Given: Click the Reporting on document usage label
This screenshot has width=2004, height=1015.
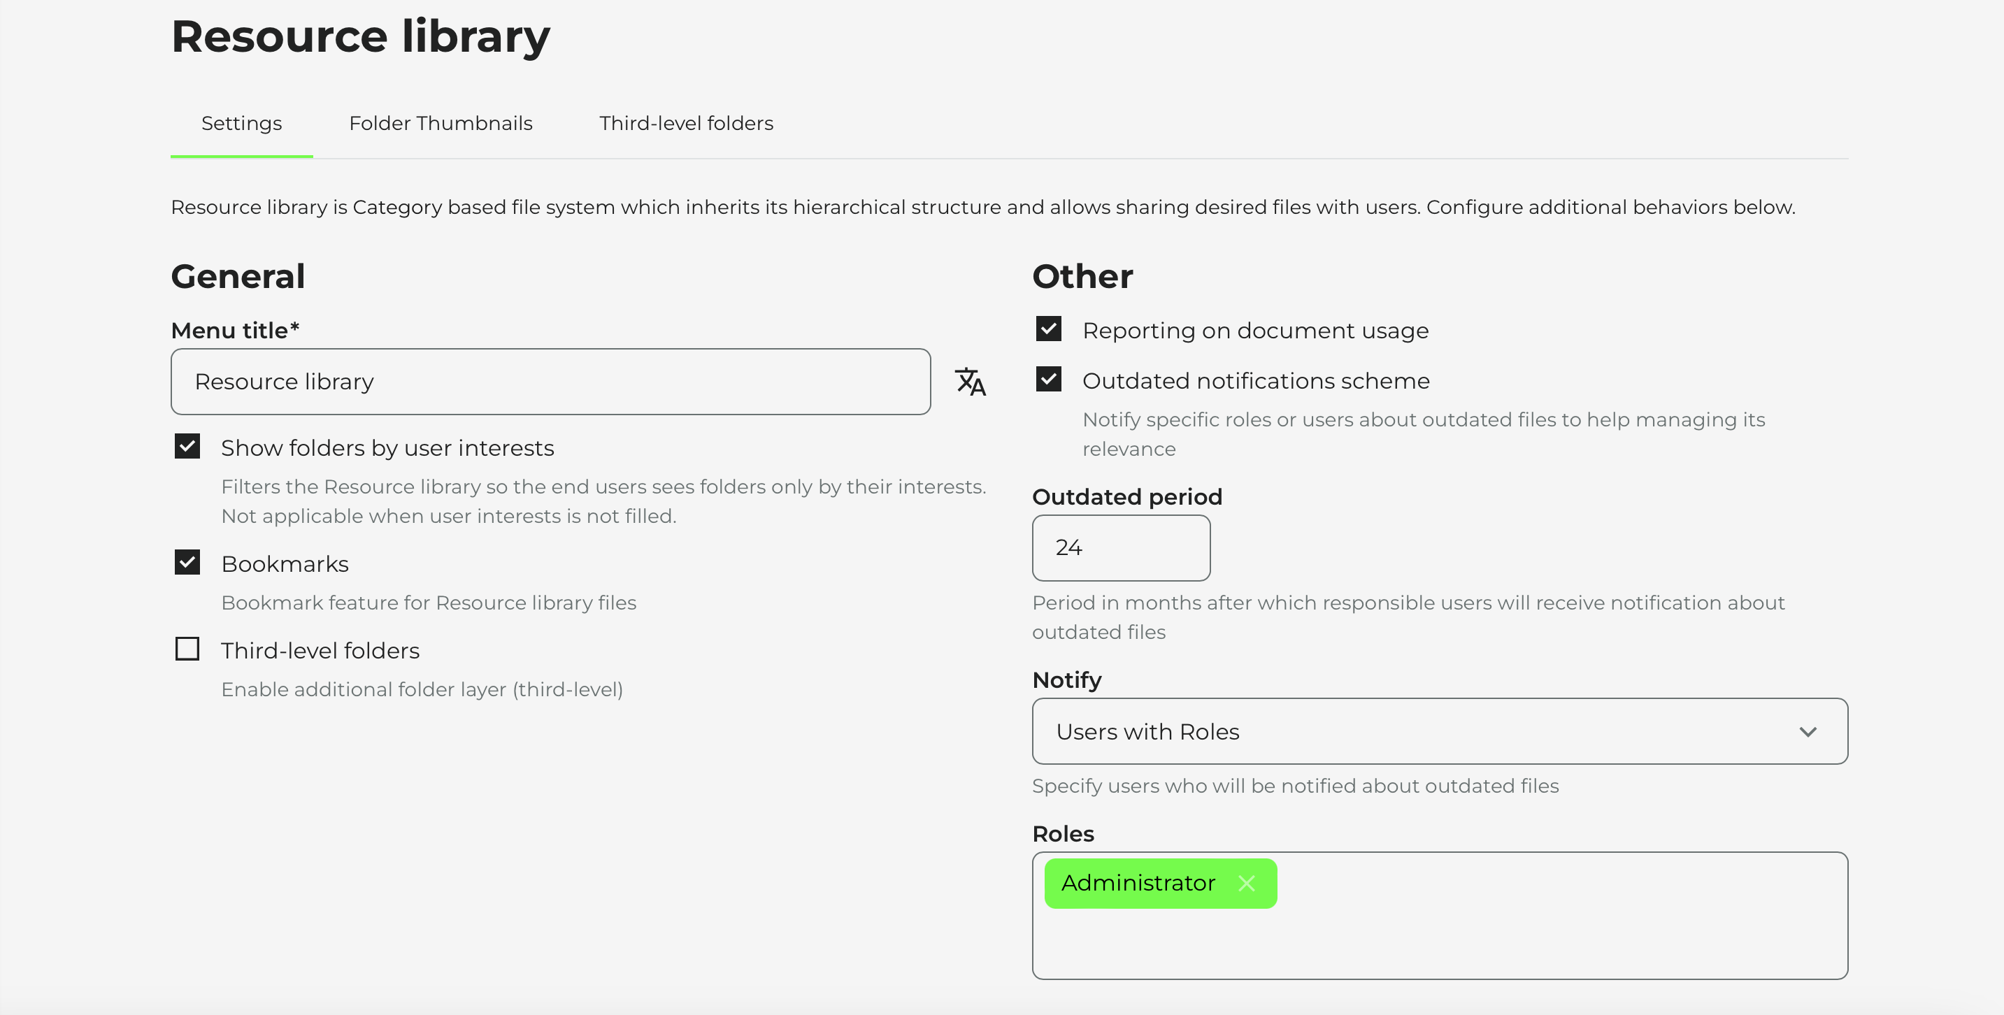Looking at the screenshot, I should 1255,331.
